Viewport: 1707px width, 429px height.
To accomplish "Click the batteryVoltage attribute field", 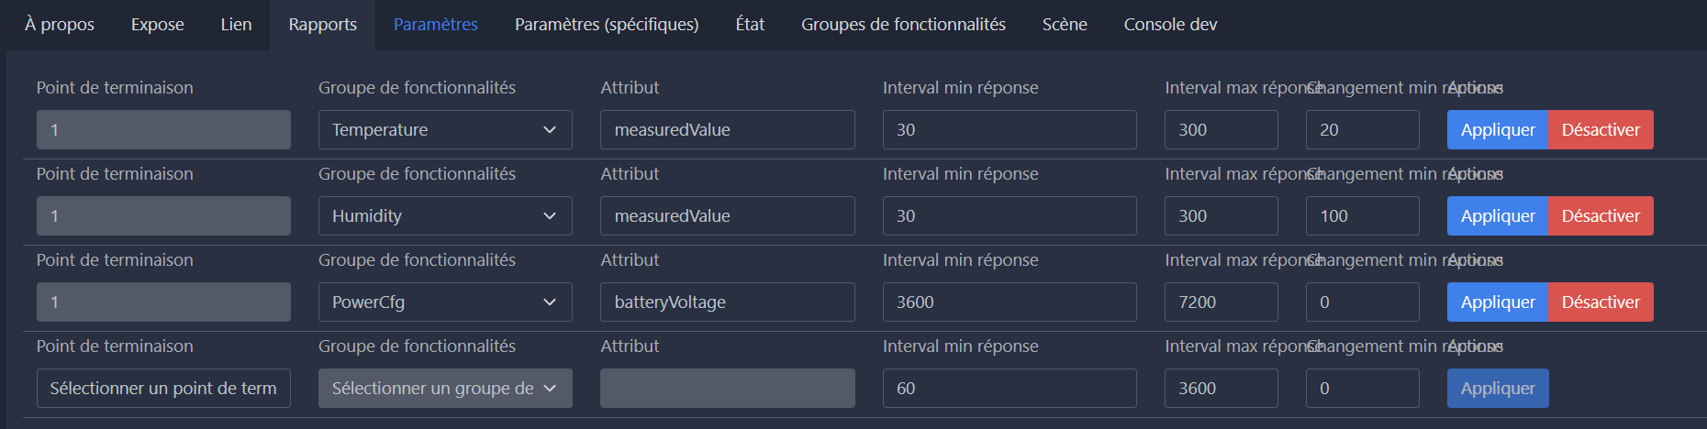I will [727, 302].
